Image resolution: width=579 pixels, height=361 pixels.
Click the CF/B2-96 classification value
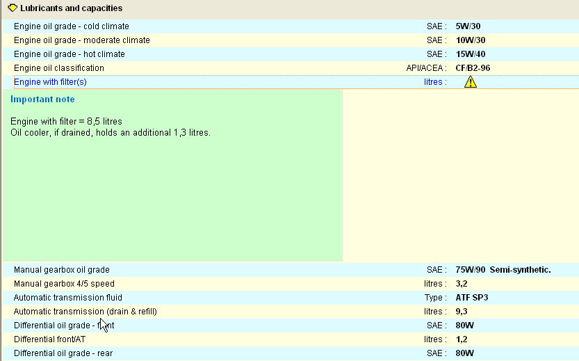point(473,68)
